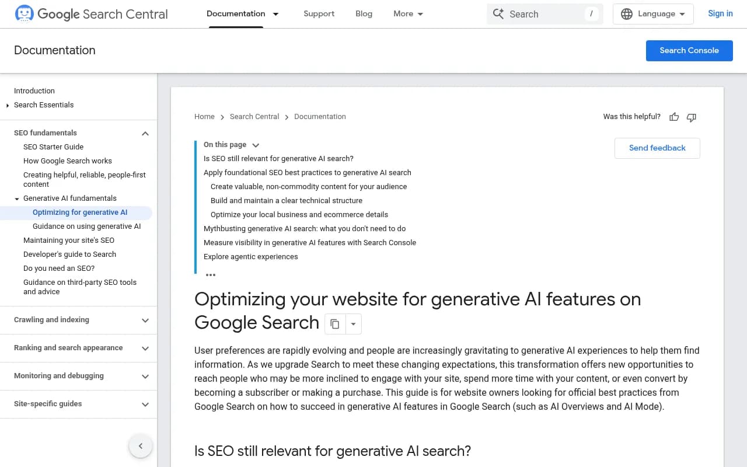Image resolution: width=747 pixels, height=467 pixels.
Task: Select Optimizing for generative AI sidebar item
Action: pos(80,212)
